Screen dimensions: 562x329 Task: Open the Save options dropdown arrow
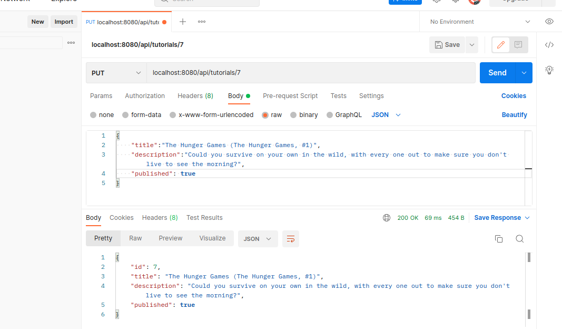tap(472, 45)
